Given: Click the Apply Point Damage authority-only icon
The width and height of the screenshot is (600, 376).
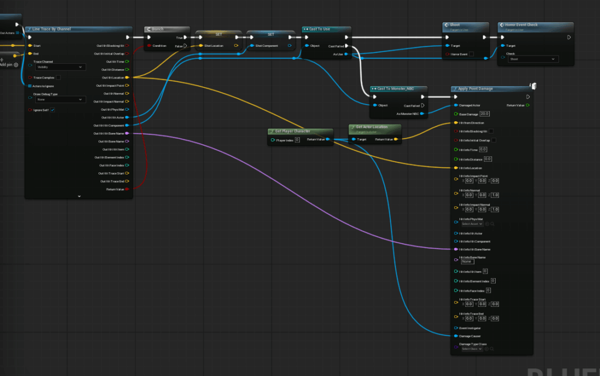Looking at the screenshot, I should tap(533, 86).
